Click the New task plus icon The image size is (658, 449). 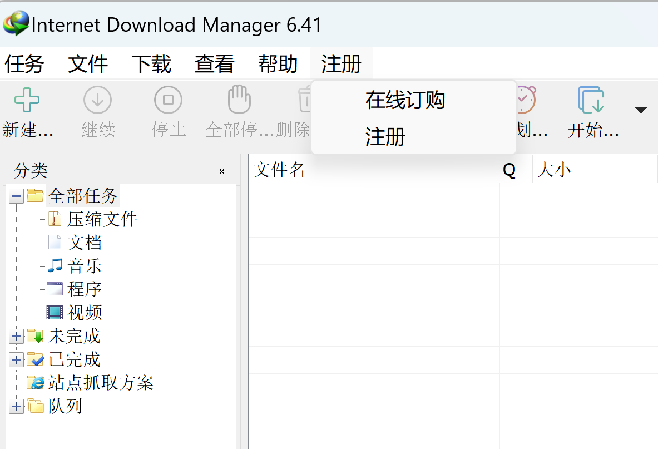(x=27, y=101)
